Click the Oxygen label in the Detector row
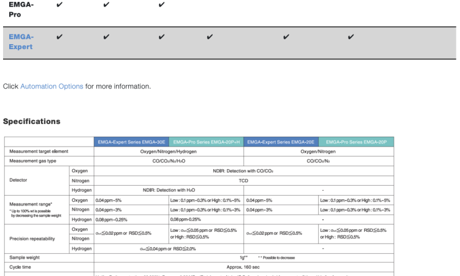Viewport: 460px width, 276px height. (x=80, y=171)
